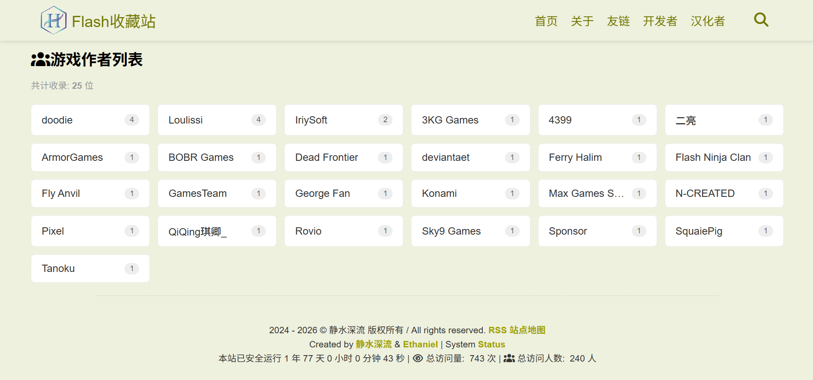Select Flash Ninja Clan card

tap(724, 157)
